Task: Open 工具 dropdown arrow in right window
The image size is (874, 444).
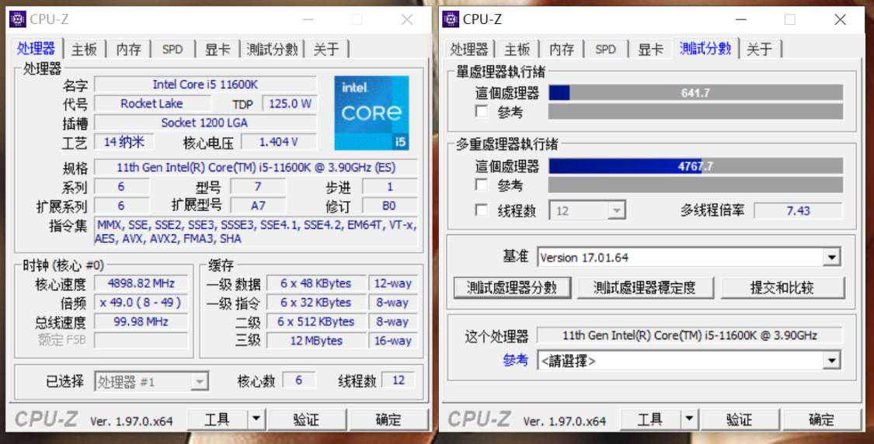Action: coord(689,419)
